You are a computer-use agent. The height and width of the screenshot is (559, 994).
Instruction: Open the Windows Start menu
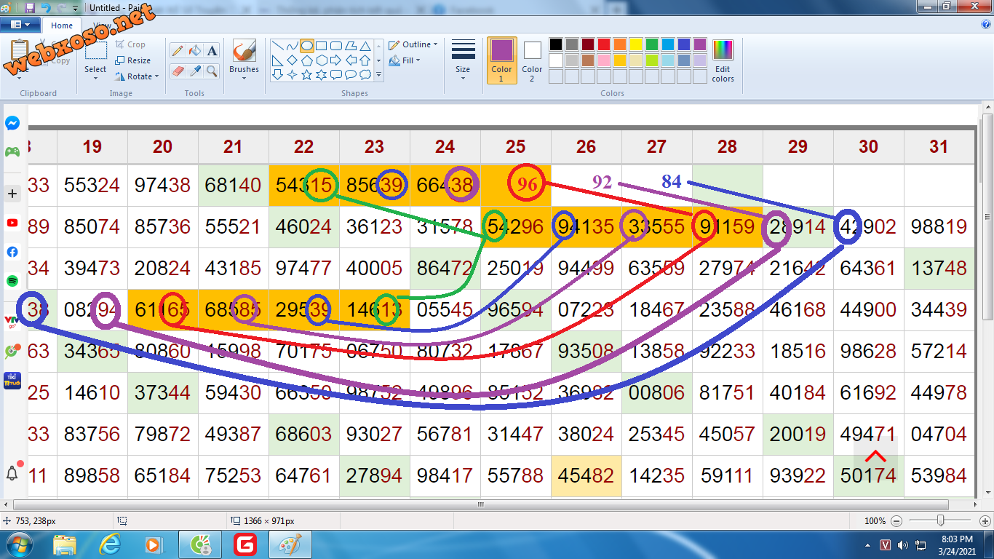[18, 544]
